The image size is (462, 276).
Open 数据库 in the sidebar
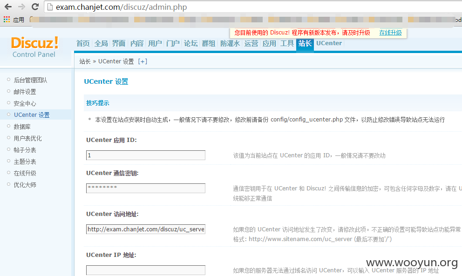pyautogui.click(x=22, y=127)
